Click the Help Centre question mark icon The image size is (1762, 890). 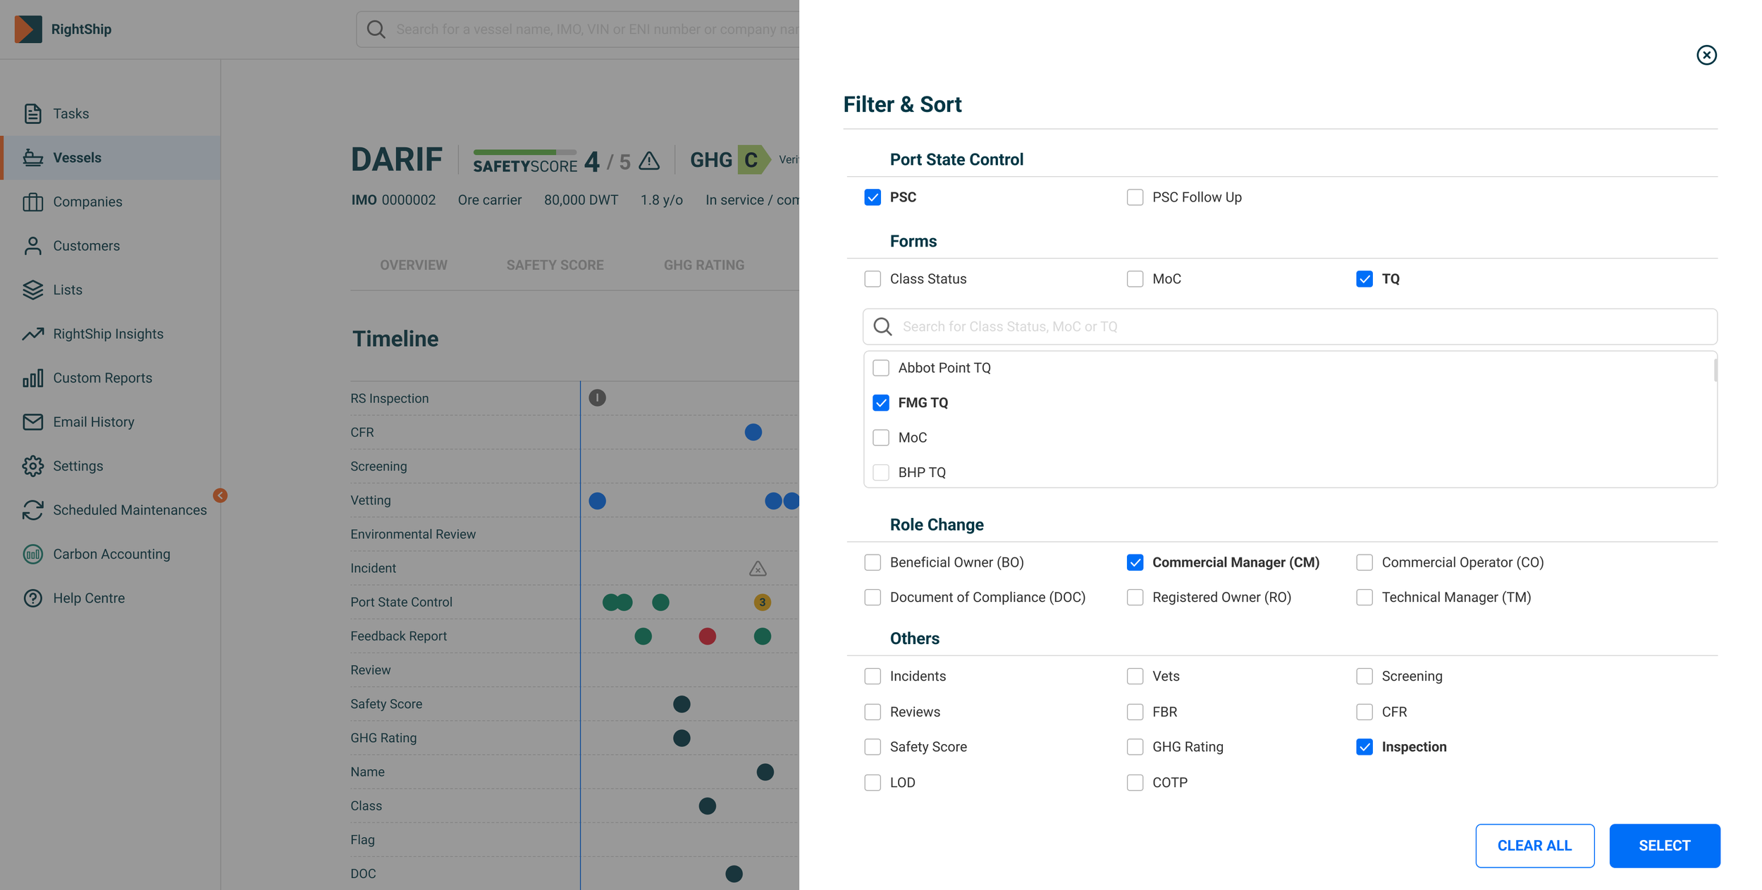pos(32,598)
